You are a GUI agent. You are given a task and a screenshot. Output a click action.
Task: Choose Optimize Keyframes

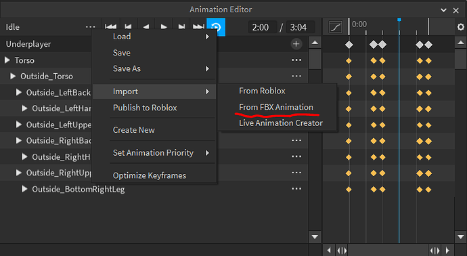[154, 175]
